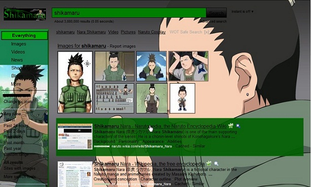Viewport: 311px width, 187px height.
Task: Select the Any time filter
Action: (12, 114)
